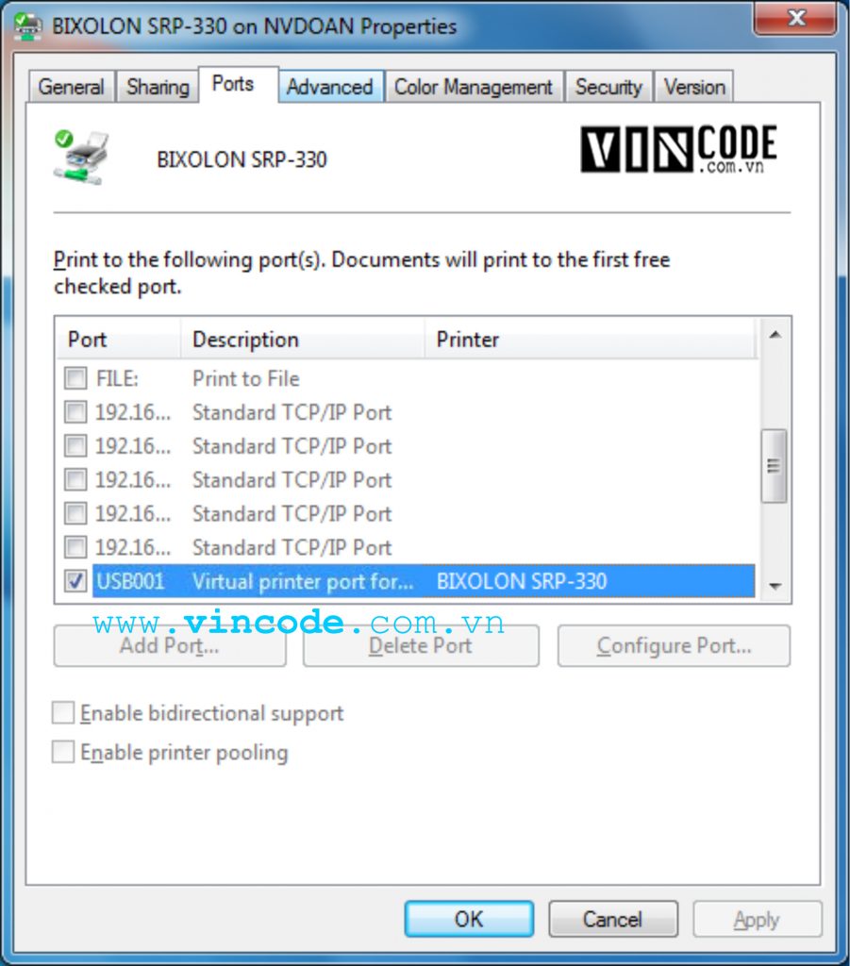Go to Color Management tab

tap(473, 87)
